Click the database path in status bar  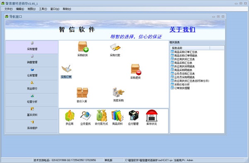pos(149,160)
